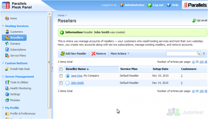Collapse the Server Management section
This screenshot has height=119, width=208.
pyautogui.click(x=3, y=77)
